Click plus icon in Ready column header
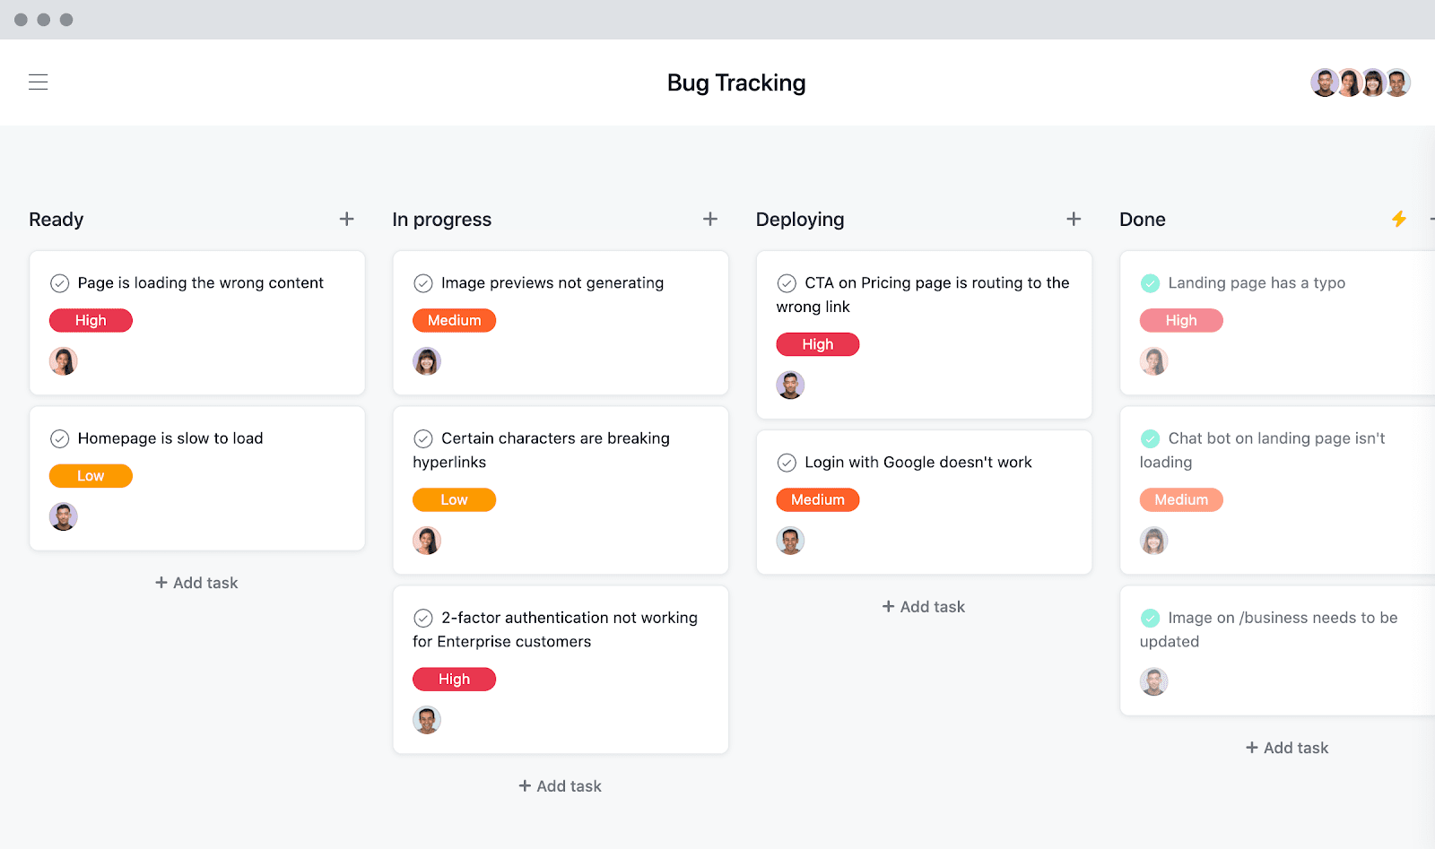The width and height of the screenshot is (1435, 849). pos(347,219)
